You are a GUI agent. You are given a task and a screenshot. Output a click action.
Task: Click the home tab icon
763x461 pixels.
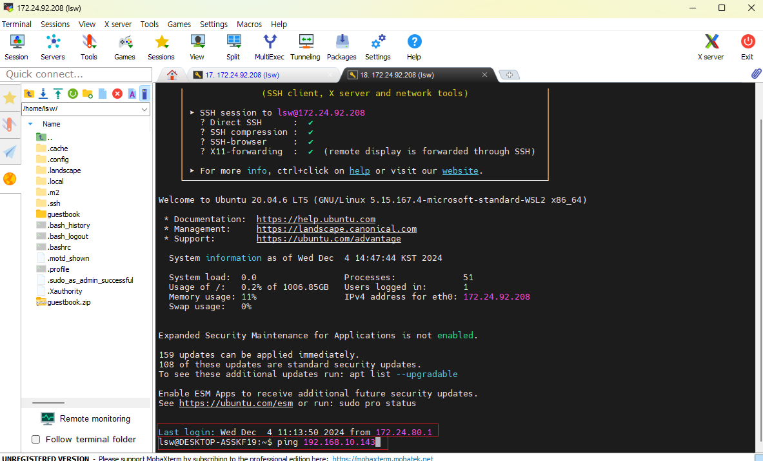point(172,75)
